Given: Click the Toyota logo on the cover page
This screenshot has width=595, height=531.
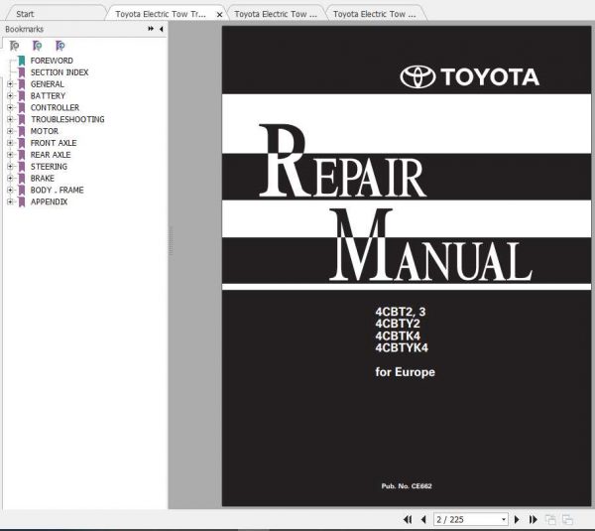Looking at the screenshot, I should [469, 76].
